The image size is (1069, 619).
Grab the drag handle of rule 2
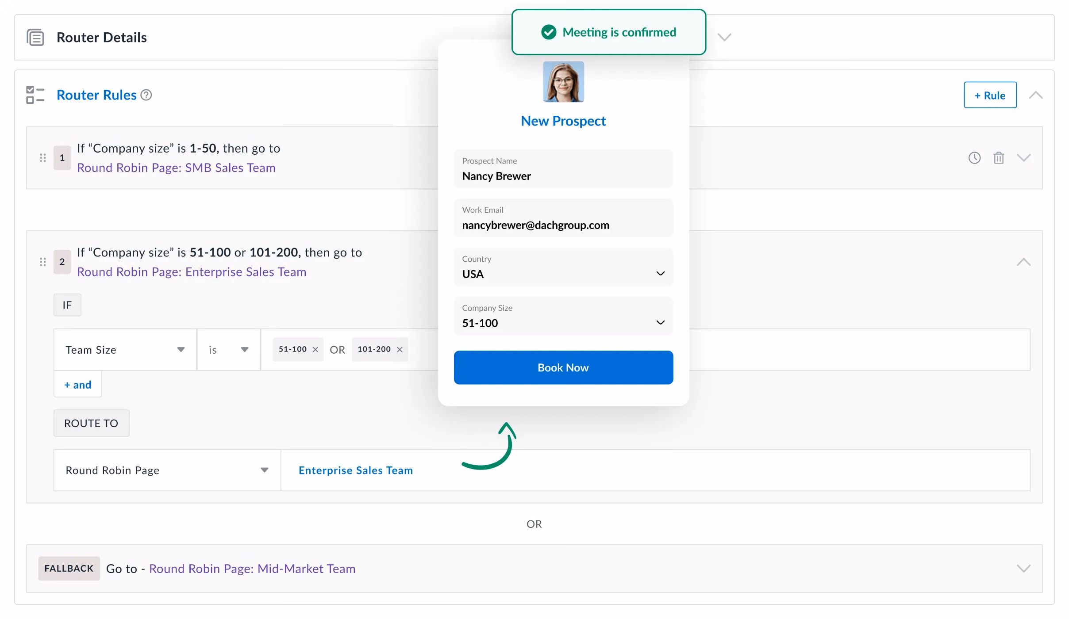(x=43, y=262)
